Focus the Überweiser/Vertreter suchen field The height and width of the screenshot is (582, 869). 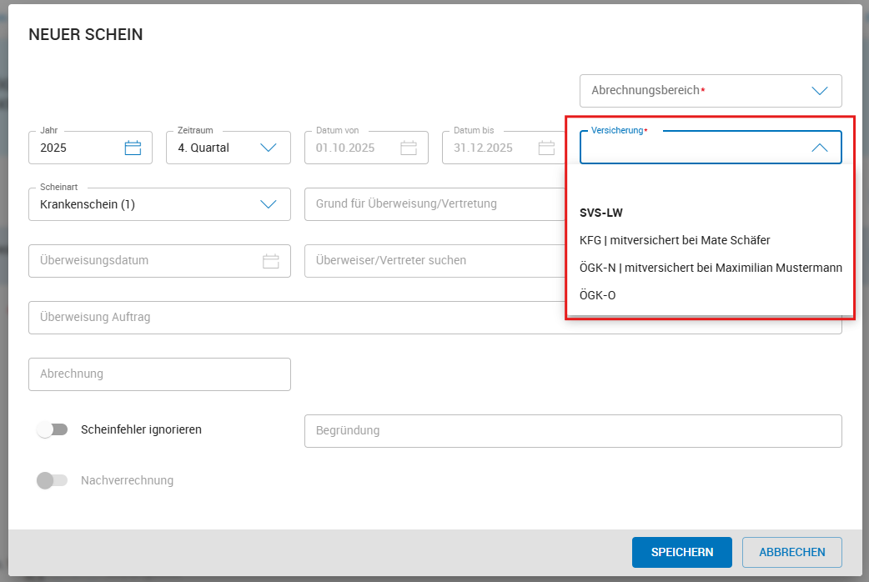pos(434,261)
